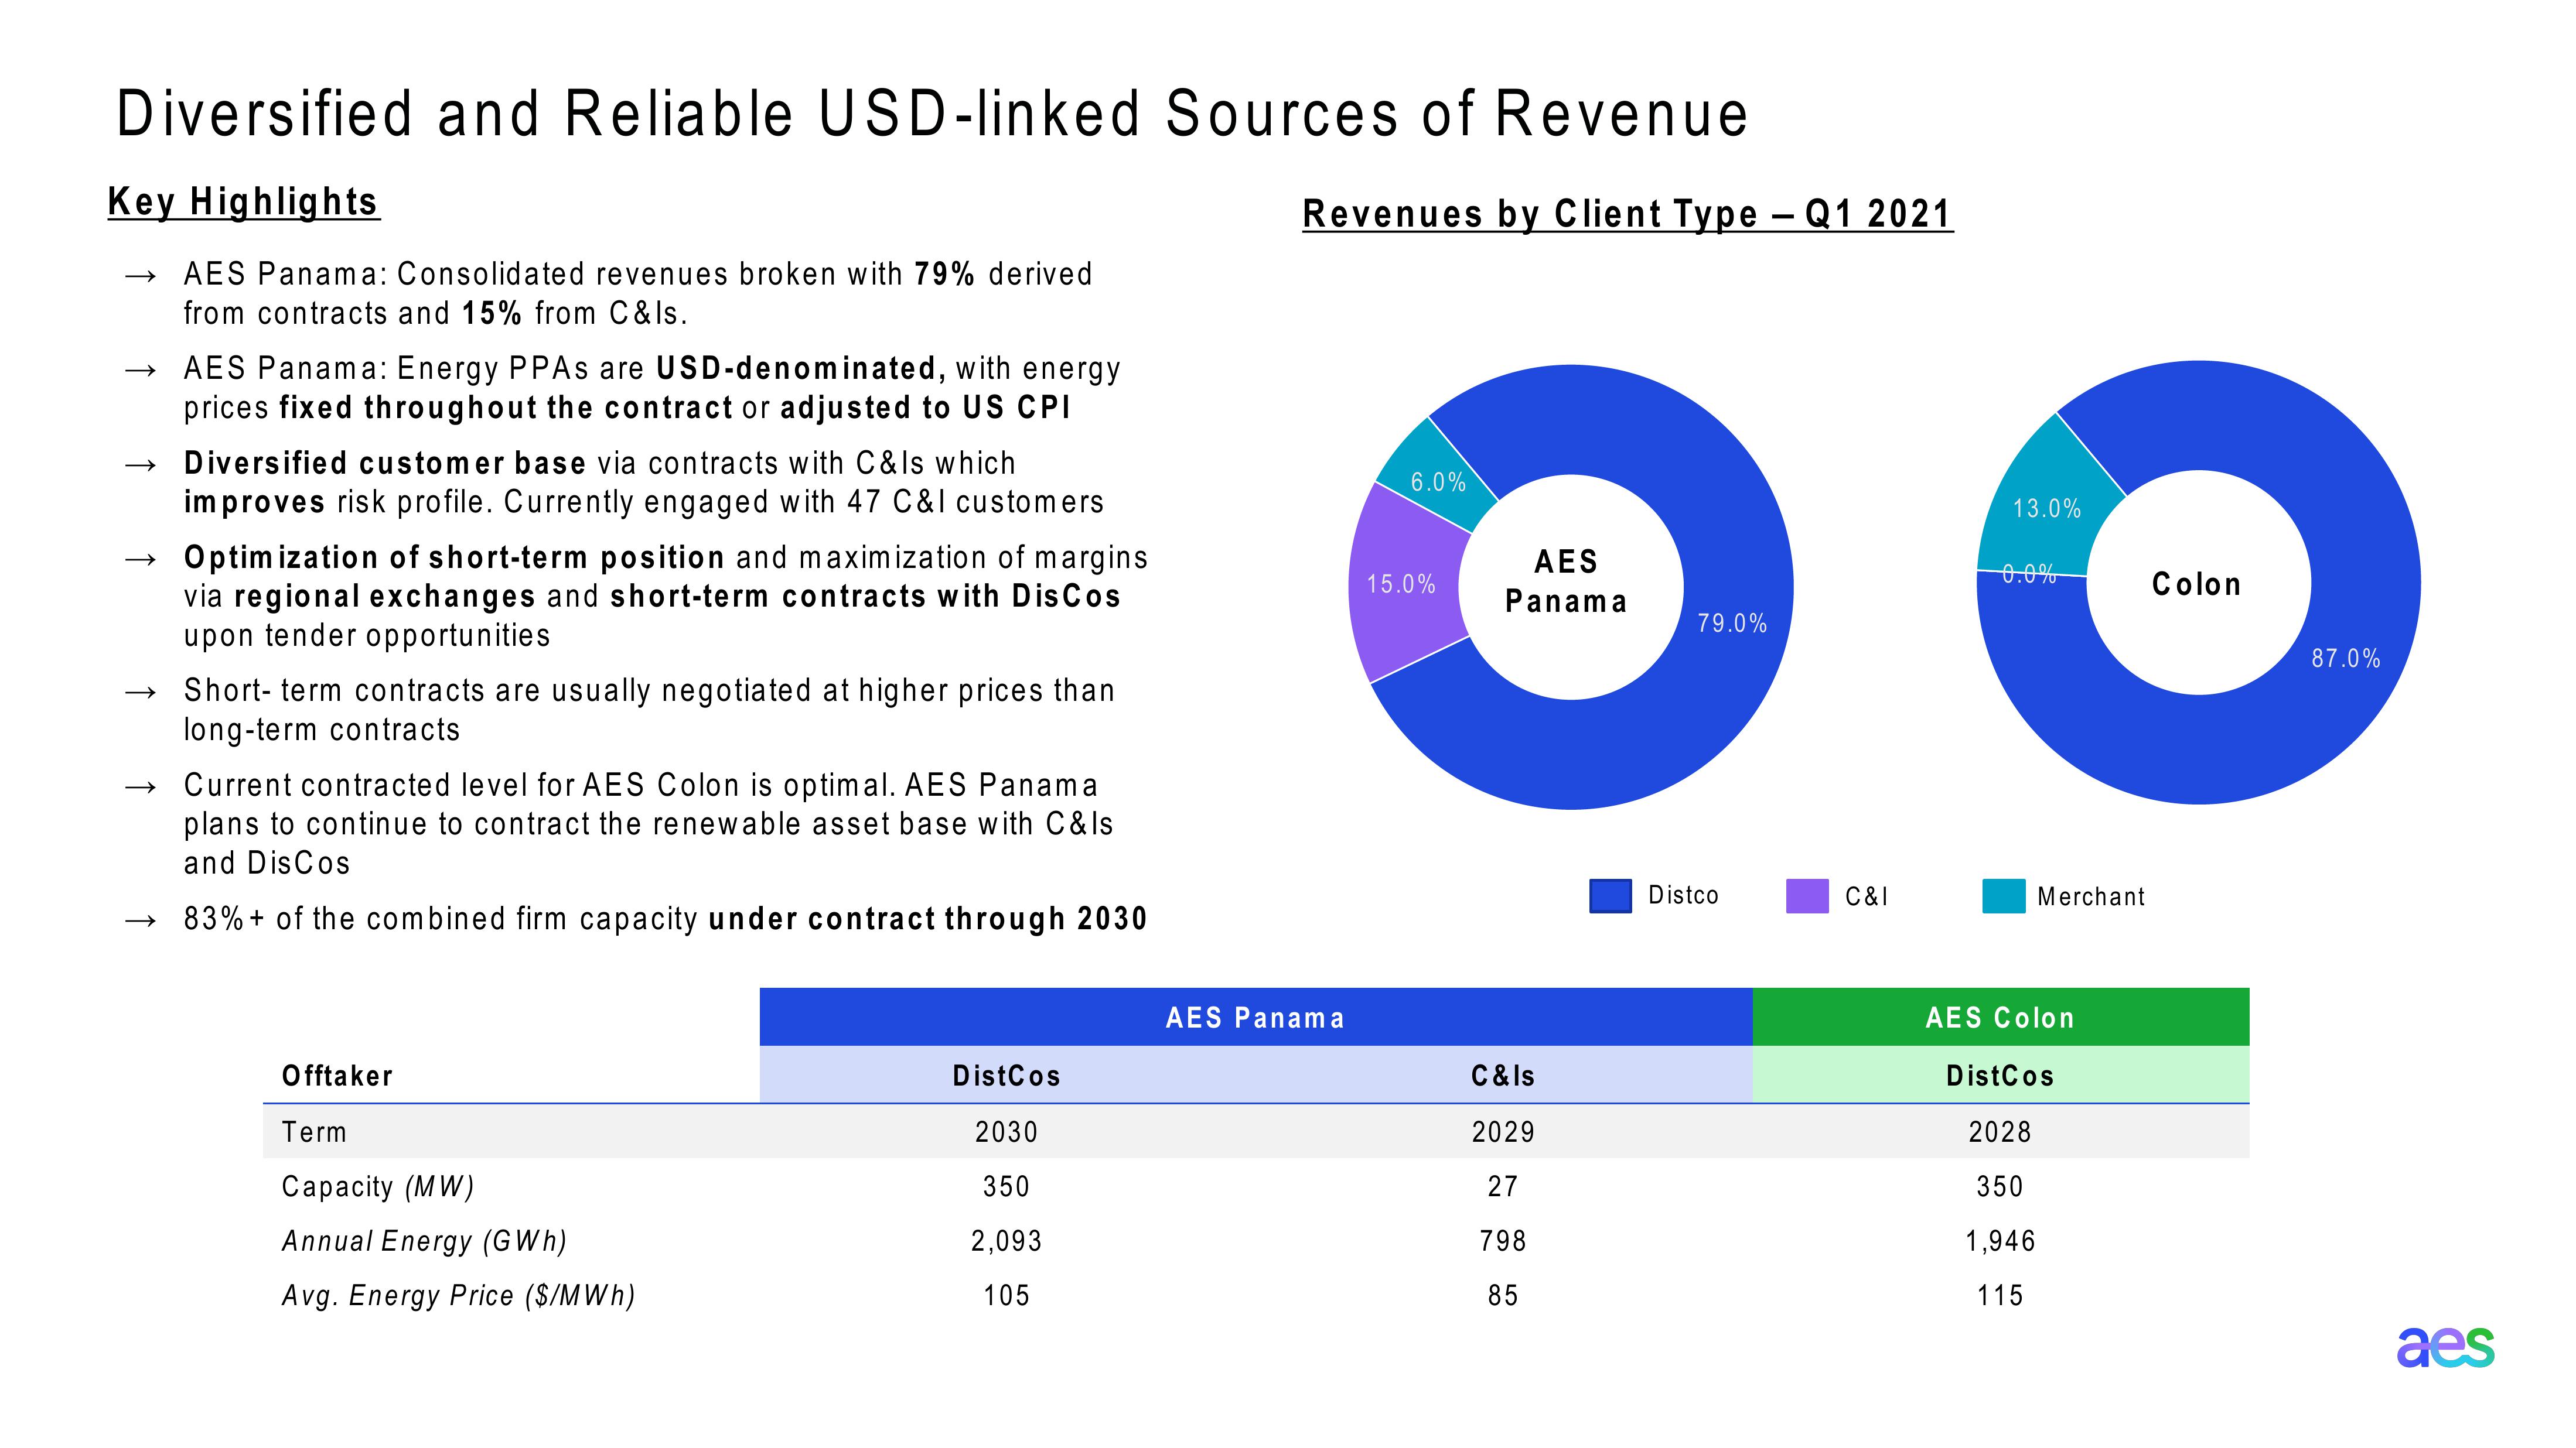
Task: Click capacity 350 in AES Colon column
Action: pos(2000,1186)
